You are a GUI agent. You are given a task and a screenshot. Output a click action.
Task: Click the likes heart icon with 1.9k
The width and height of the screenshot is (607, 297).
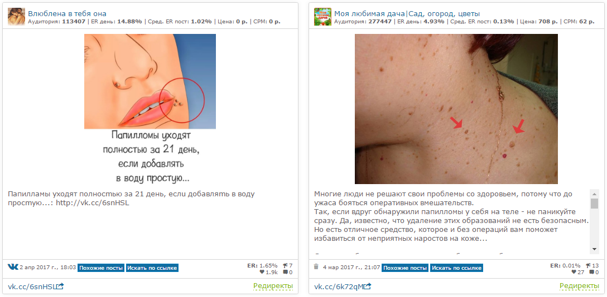[x=262, y=273]
